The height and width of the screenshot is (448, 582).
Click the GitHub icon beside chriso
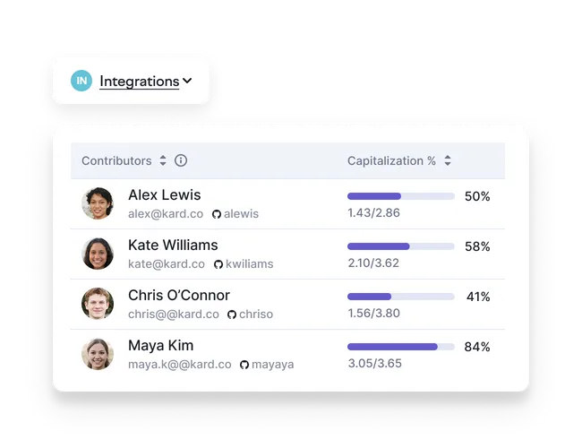(232, 314)
